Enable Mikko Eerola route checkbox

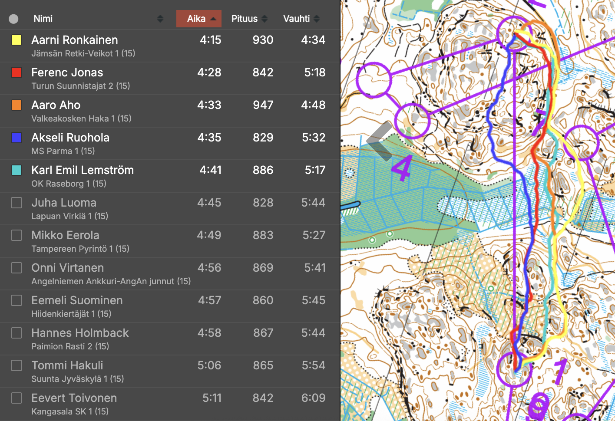[17, 235]
